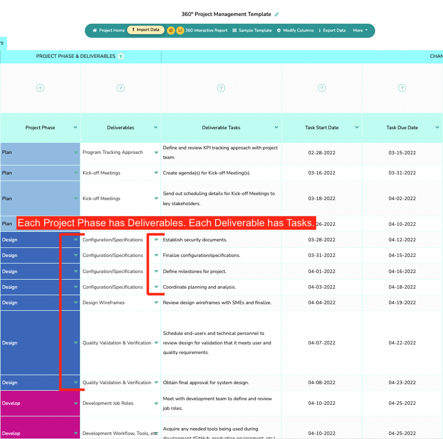Screen dimensions: 443x439
Task: Click help icon above Deliverables column
Action: coord(121,88)
